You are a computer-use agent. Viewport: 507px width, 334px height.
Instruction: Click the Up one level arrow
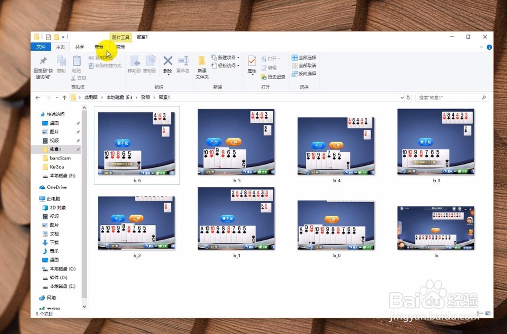[x=64, y=97]
